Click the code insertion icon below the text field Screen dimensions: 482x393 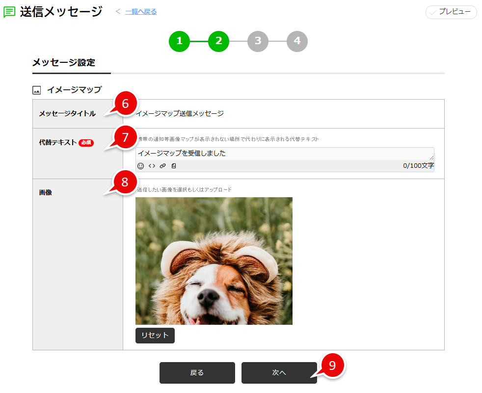click(x=152, y=166)
